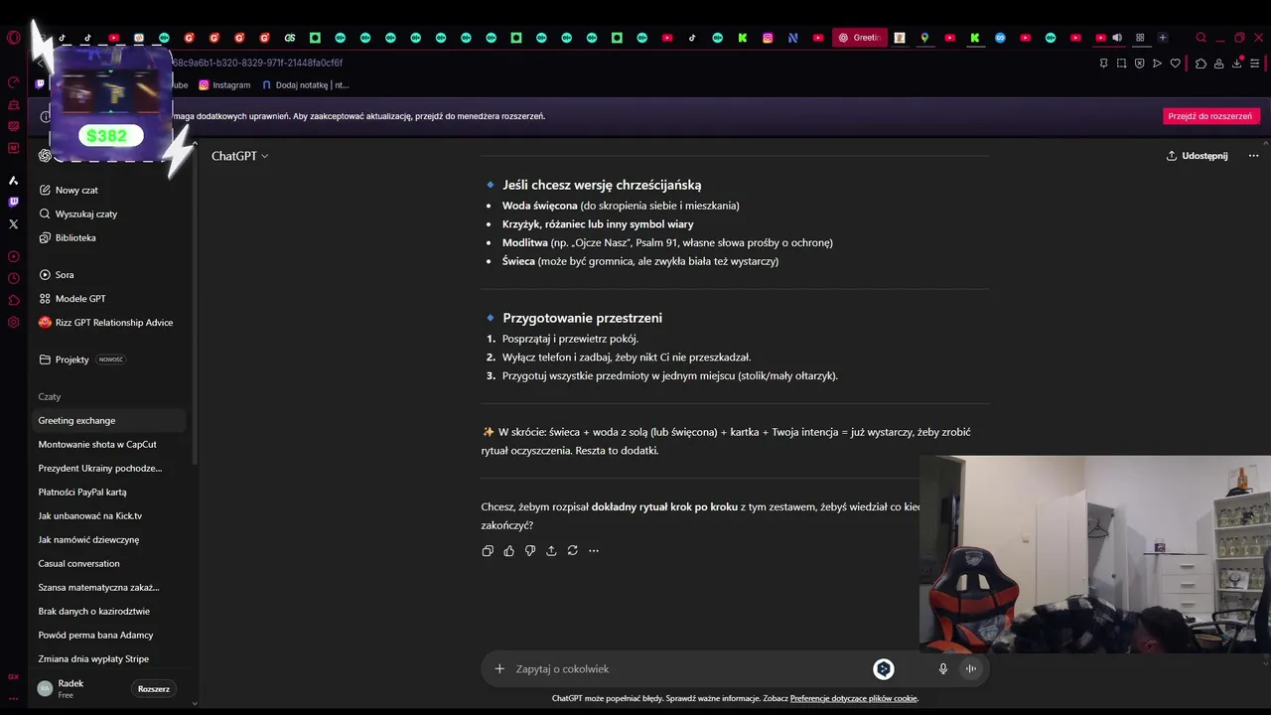Click the plus attach button in prompt bar

click(x=499, y=668)
